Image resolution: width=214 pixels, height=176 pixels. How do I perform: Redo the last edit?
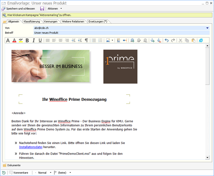click(173, 40)
